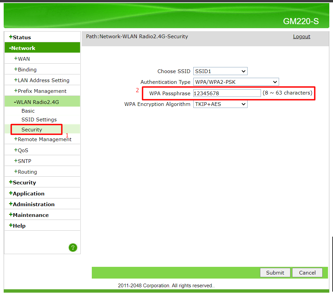
Task: Expand the Binding submenu
Action: [27, 70]
